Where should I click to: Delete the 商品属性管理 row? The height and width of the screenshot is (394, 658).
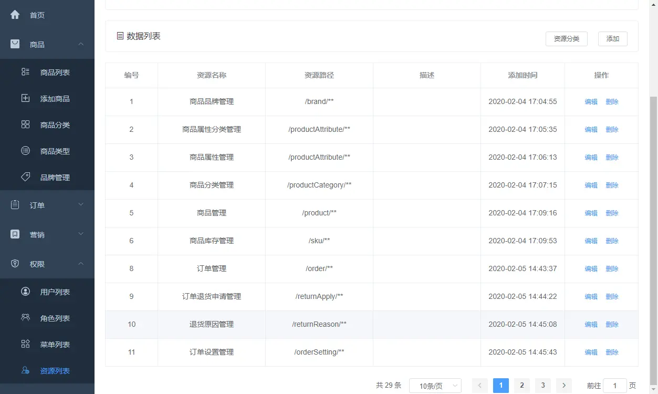click(612, 158)
